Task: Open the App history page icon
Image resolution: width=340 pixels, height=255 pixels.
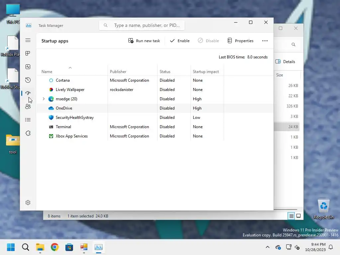Action: tap(28, 80)
